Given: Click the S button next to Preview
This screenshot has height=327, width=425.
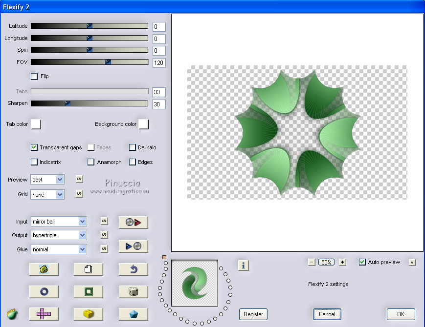Looking at the screenshot, I should [x=79, y=179].
